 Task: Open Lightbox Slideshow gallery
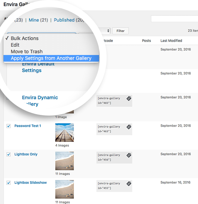(x=31, y=182)
